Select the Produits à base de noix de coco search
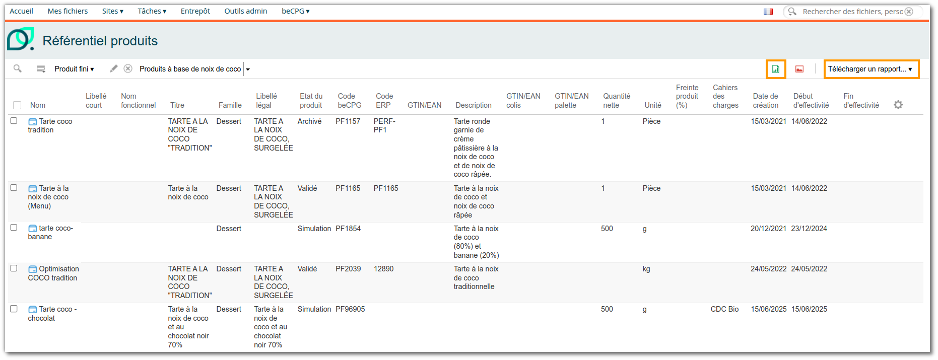Screen dimensions: 938x360 [190, 69]
